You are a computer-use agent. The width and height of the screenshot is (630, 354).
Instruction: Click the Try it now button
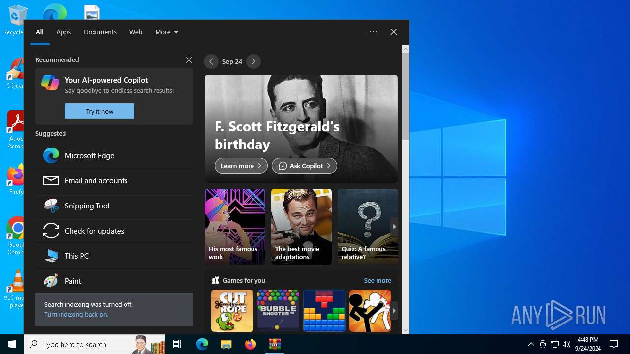[x=99, y=111]
